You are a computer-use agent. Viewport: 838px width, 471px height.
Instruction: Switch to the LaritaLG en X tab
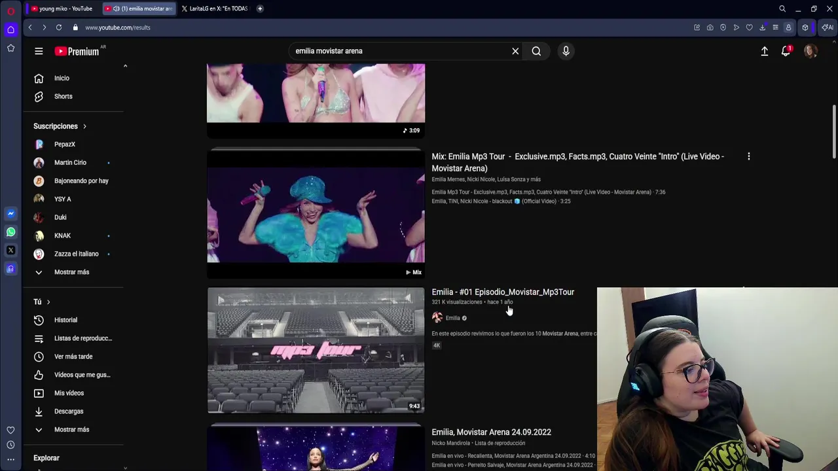pos(215,9)
